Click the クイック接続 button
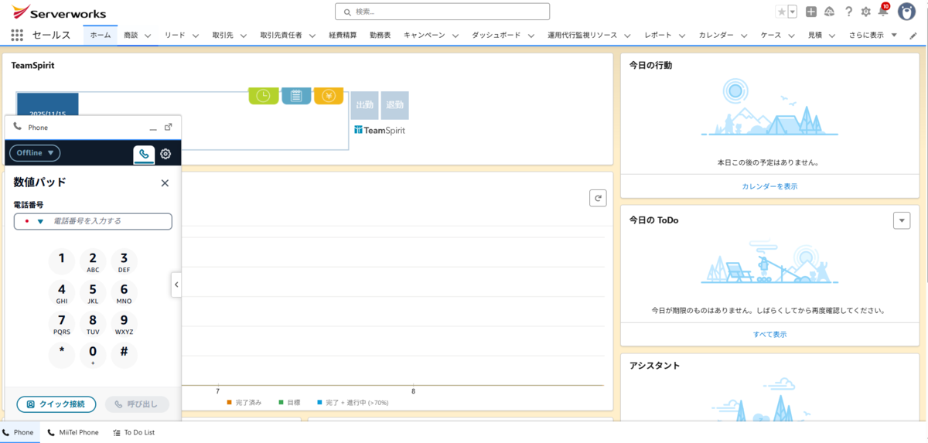 pos(56,404)
